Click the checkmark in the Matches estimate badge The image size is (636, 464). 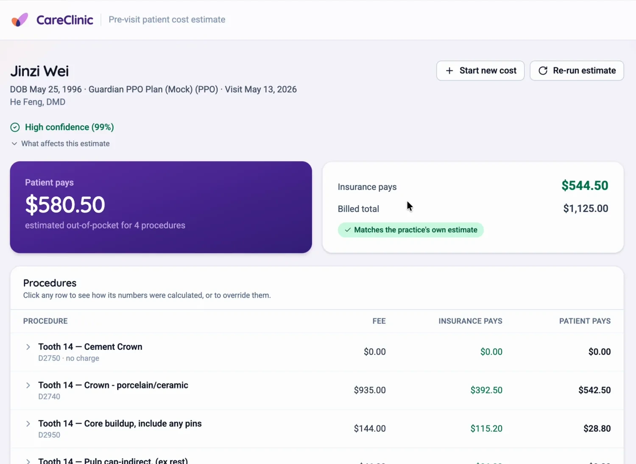pos(348,230)
